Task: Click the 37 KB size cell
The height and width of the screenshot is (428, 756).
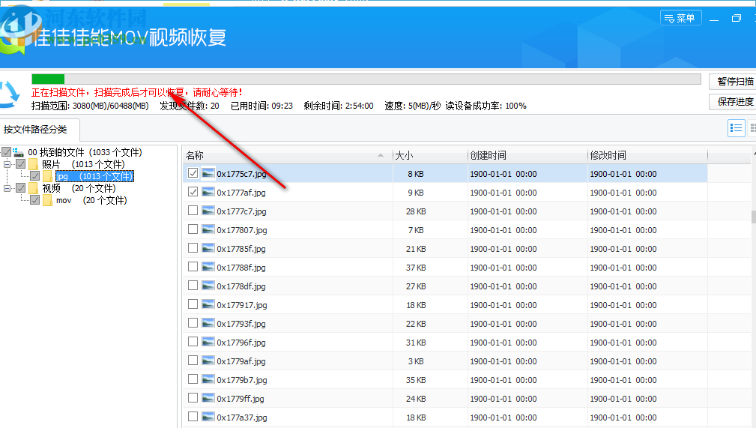Action: tap(416, 268)
